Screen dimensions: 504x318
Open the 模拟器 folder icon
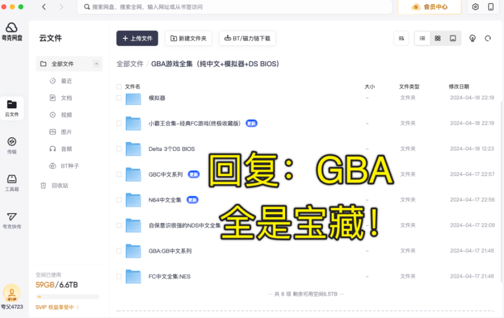(x=133, y=99)
